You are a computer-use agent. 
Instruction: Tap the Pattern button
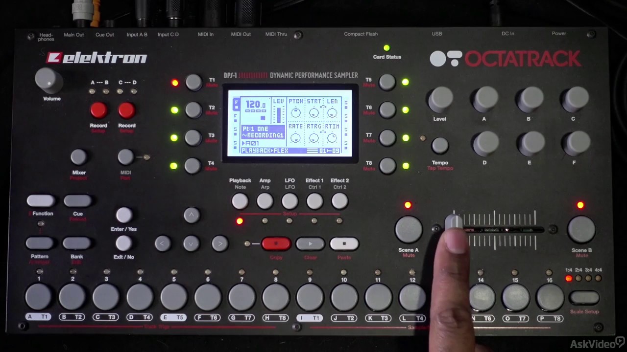click(40, 243)
